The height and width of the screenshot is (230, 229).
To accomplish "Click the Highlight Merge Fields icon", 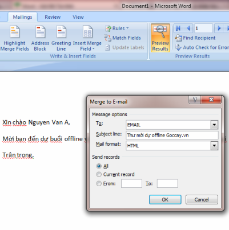I will point(15,32).
